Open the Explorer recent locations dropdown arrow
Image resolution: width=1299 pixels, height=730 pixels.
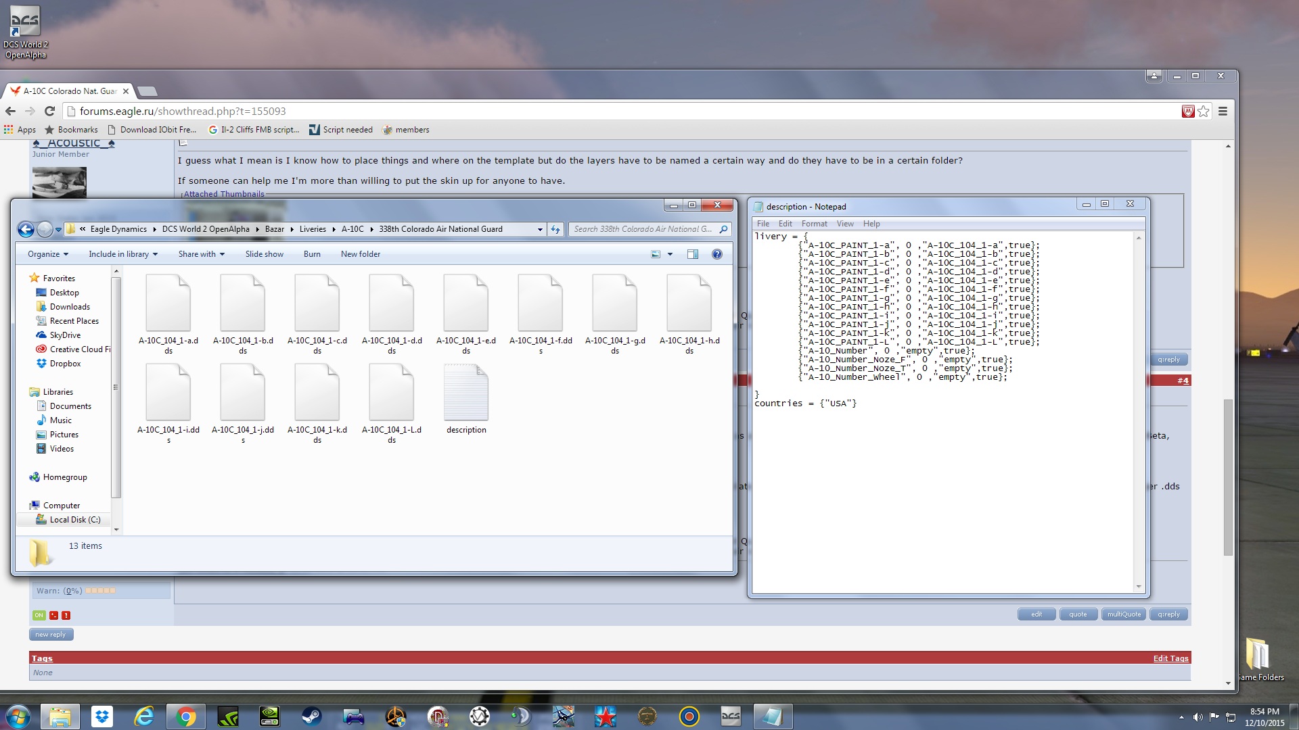coord(59,230)
